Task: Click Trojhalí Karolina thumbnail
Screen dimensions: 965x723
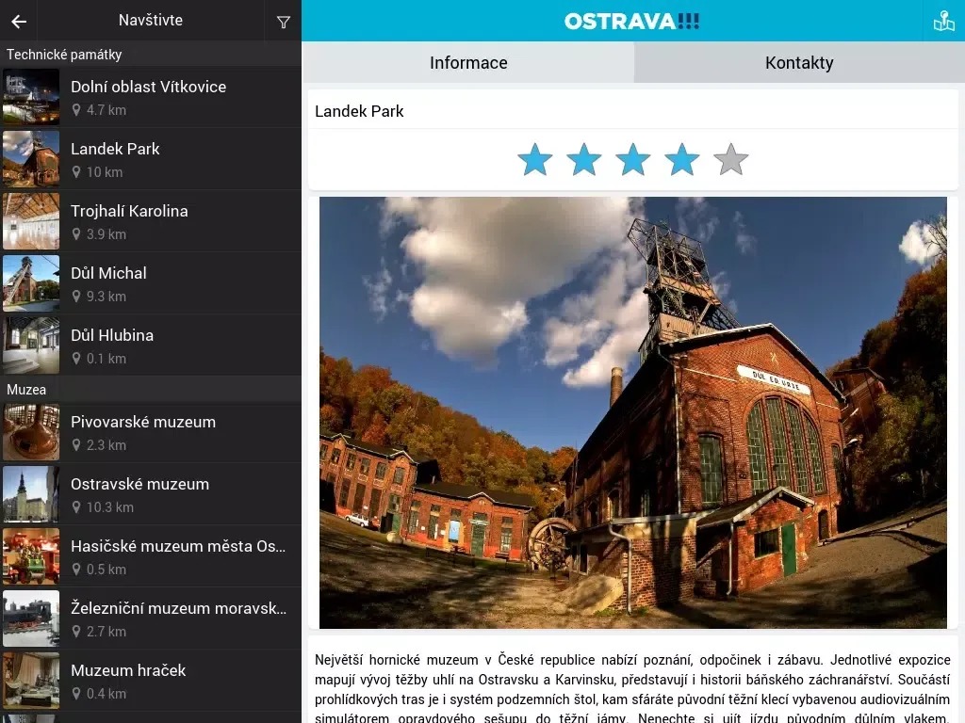Action: point(31,221)
